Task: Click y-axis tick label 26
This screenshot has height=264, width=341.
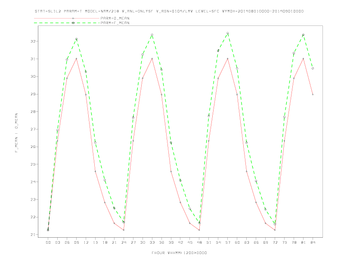Action: [x=33, y=147]
